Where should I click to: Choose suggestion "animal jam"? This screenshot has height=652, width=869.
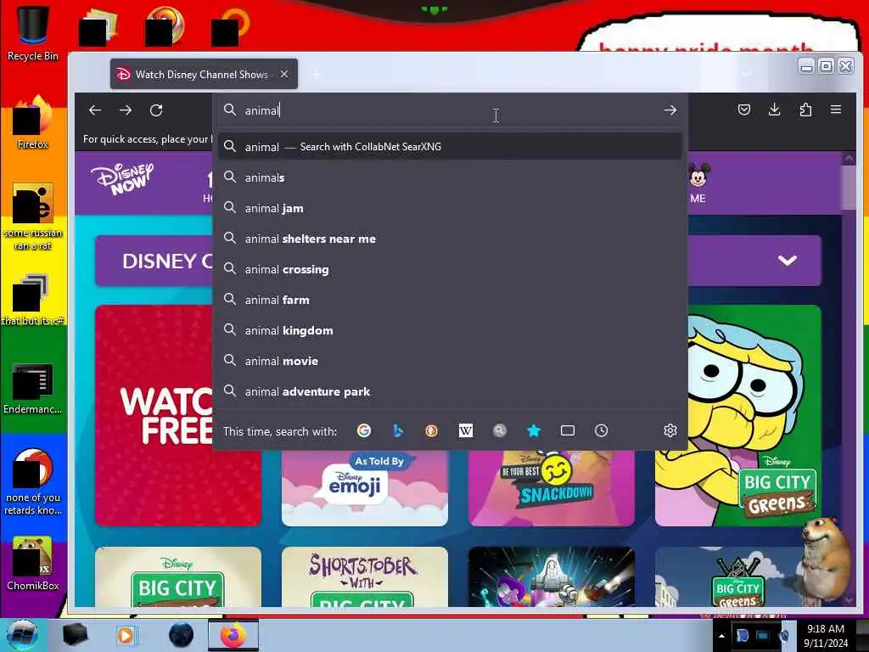[450, 208]
